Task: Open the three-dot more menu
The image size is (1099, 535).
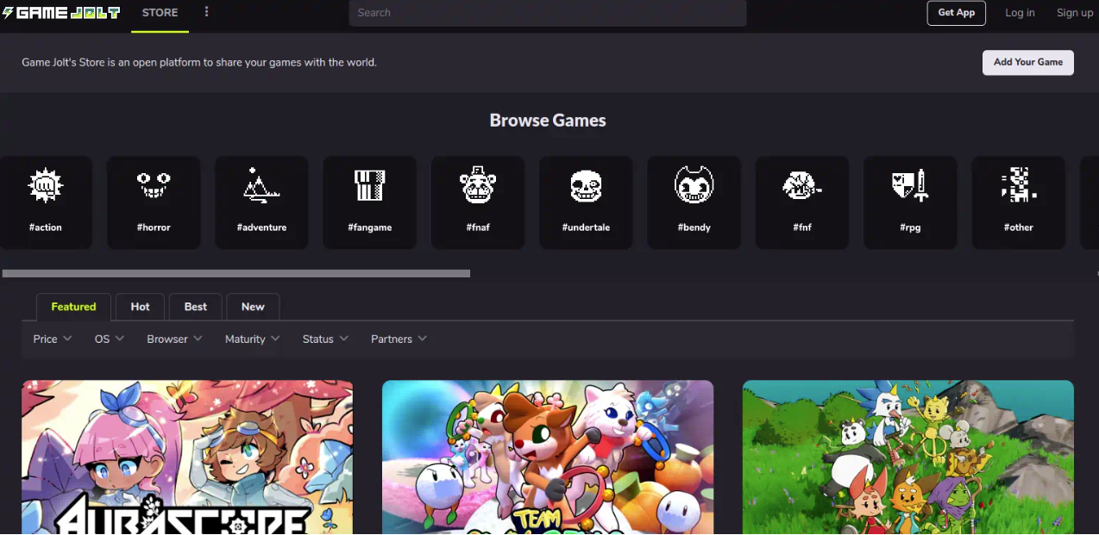Action: [x=206, y=12]
